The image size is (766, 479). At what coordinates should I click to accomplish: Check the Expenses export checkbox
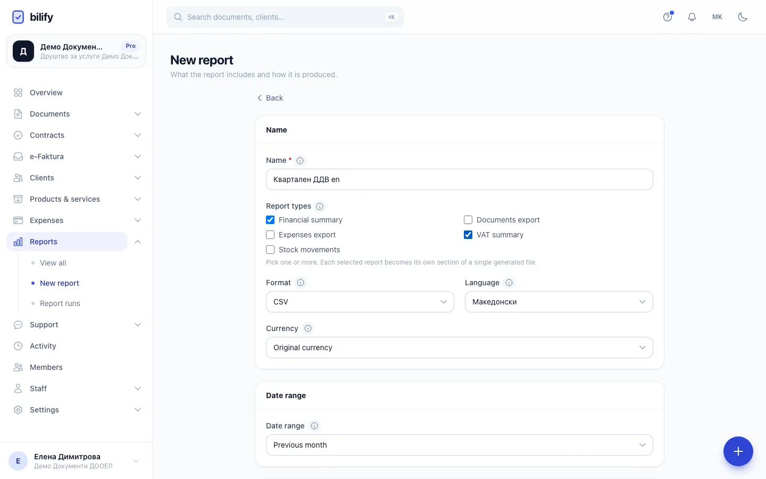[270, 235]
